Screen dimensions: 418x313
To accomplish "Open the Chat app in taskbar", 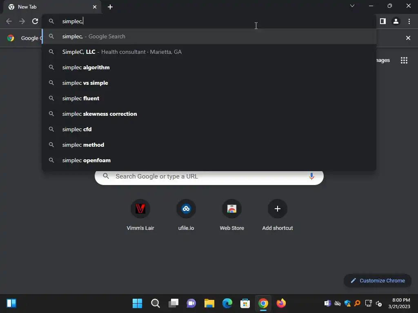I will 191,303.
